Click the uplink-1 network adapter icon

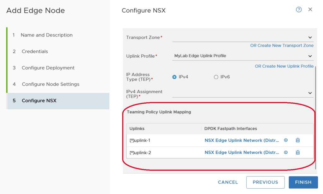click(x=132, y=140)
